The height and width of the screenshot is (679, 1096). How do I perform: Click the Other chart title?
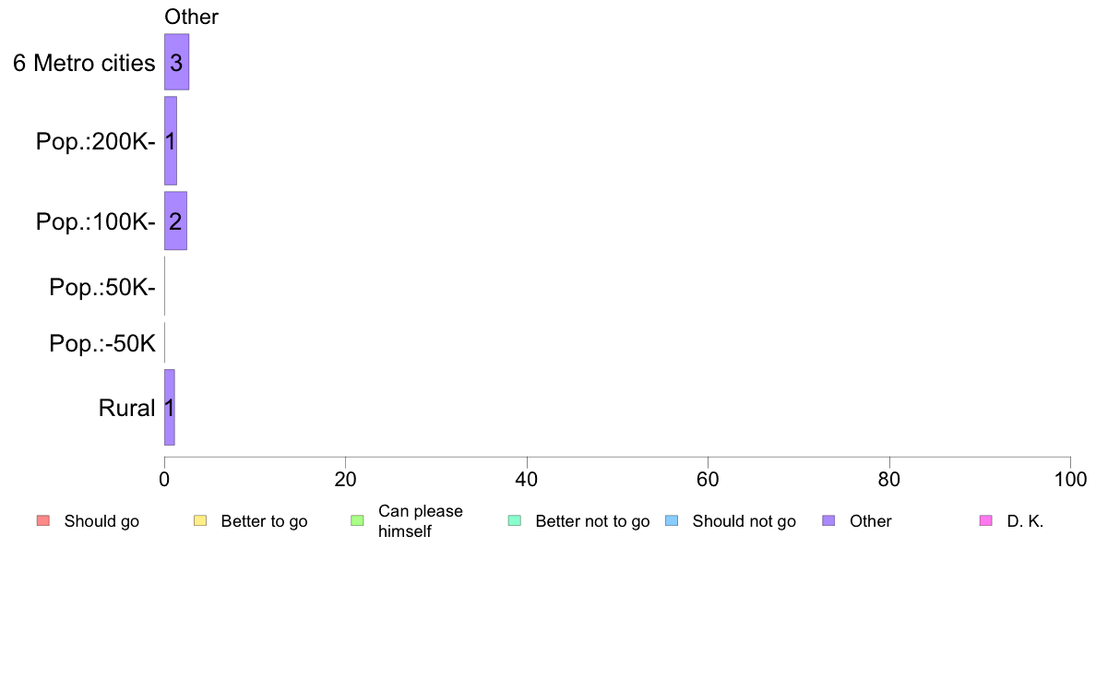click(x=192, y=17)
